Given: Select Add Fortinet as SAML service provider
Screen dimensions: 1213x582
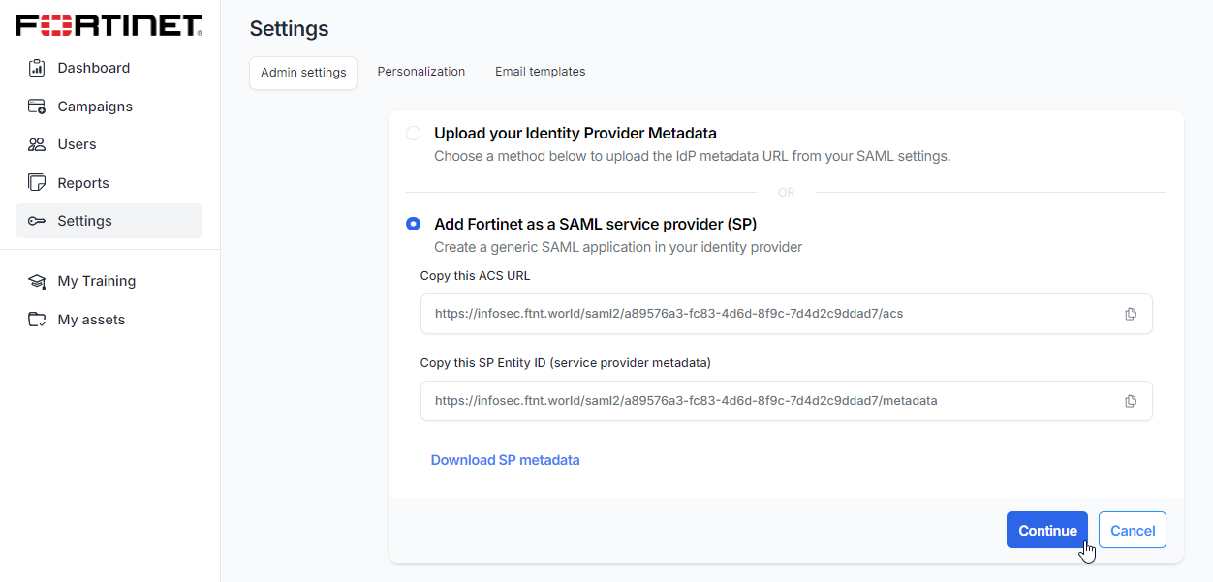Looking at the screenshot, I should 414,224.
